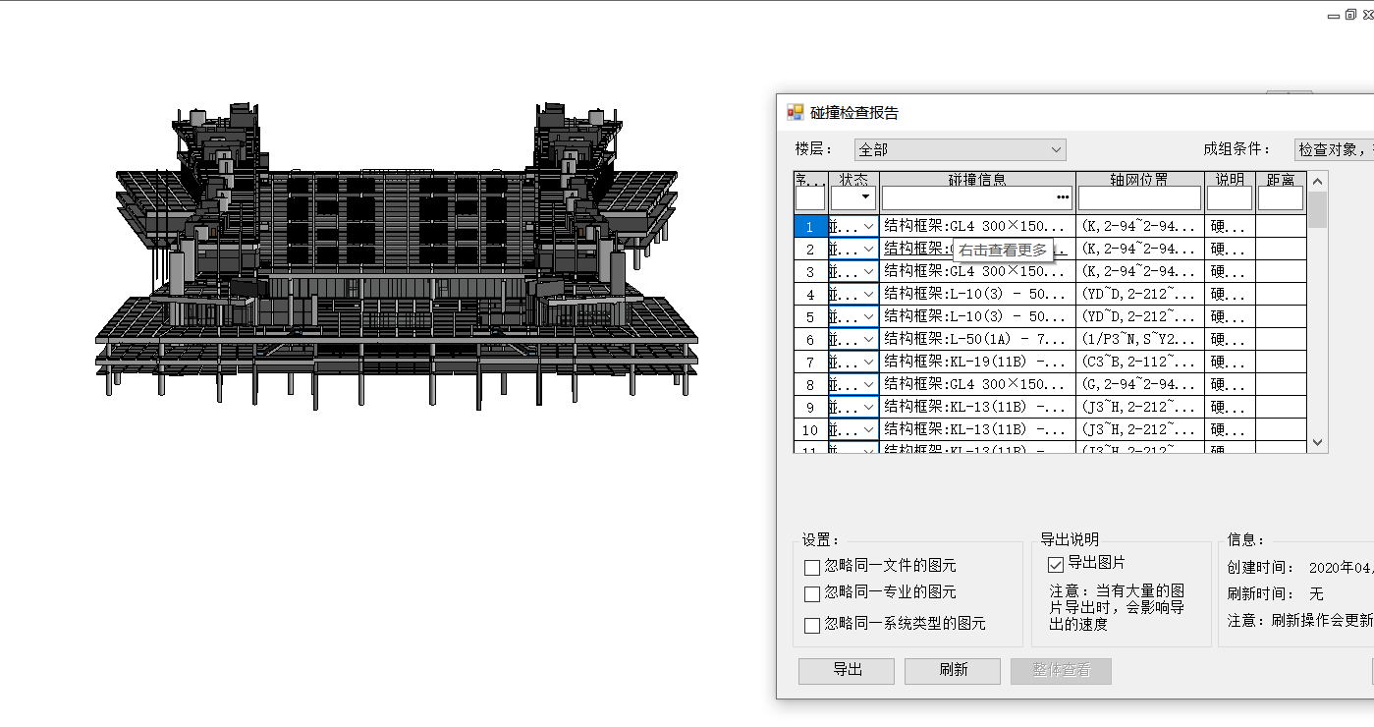Expand status dropdown in row 8
This screenshot has width=1374, height=727.
click(x=868, y=384)
